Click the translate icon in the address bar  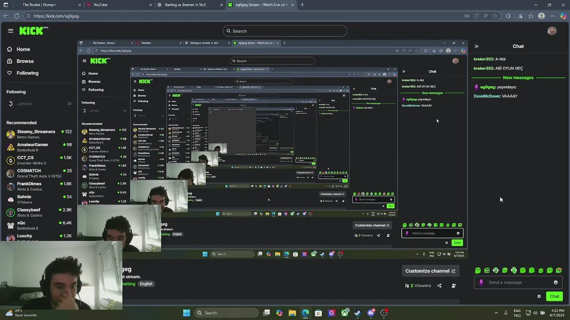tap(466, 16)
